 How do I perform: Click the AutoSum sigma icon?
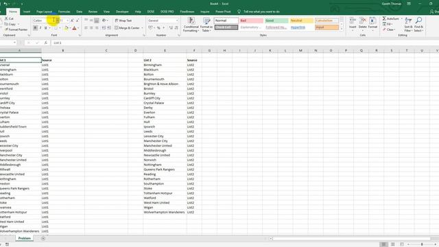click(384, 19)
